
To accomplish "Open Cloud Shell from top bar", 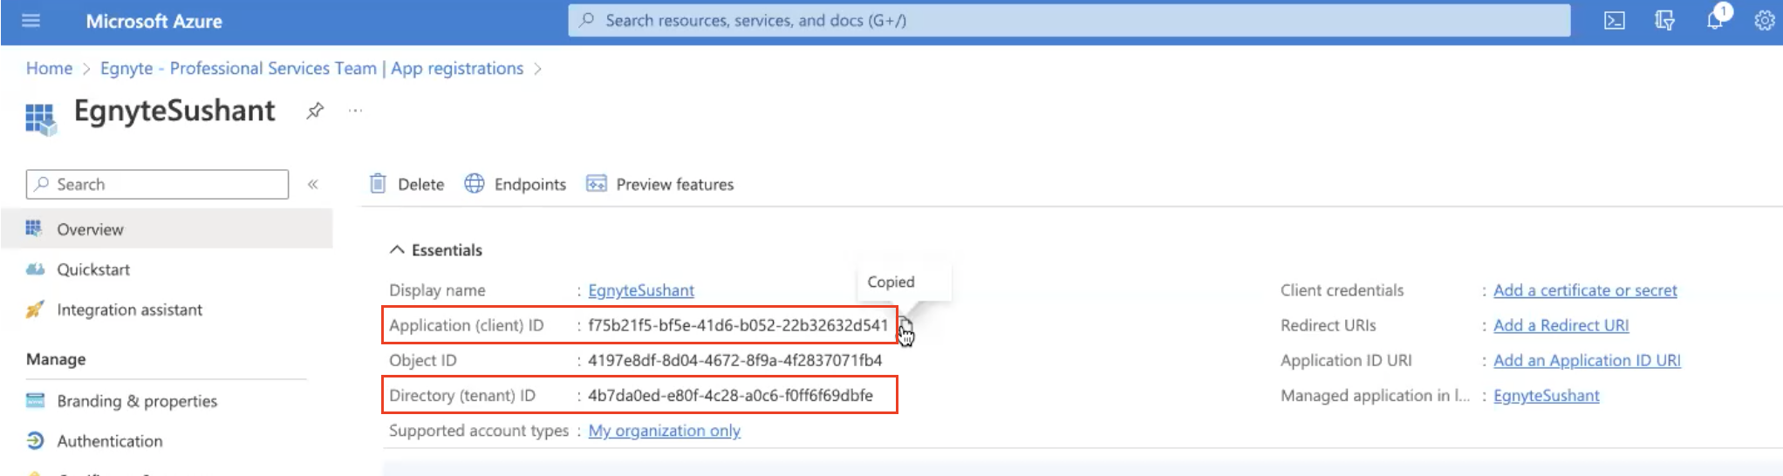I will pyautogui.click(x=1615, y=20).
